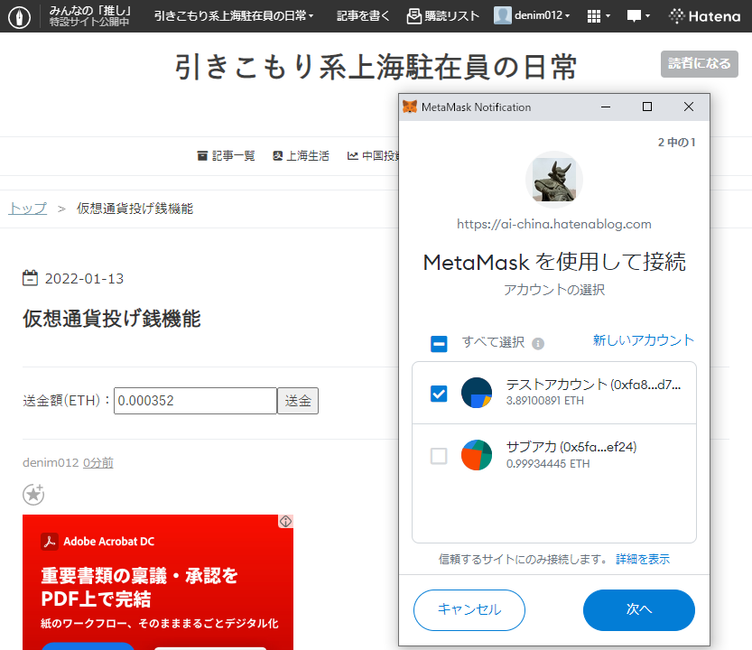The width and height of the screenshot is (752, 650).
Task: Uncheck the テストアカウント checkbox
Action: (439, 394)
